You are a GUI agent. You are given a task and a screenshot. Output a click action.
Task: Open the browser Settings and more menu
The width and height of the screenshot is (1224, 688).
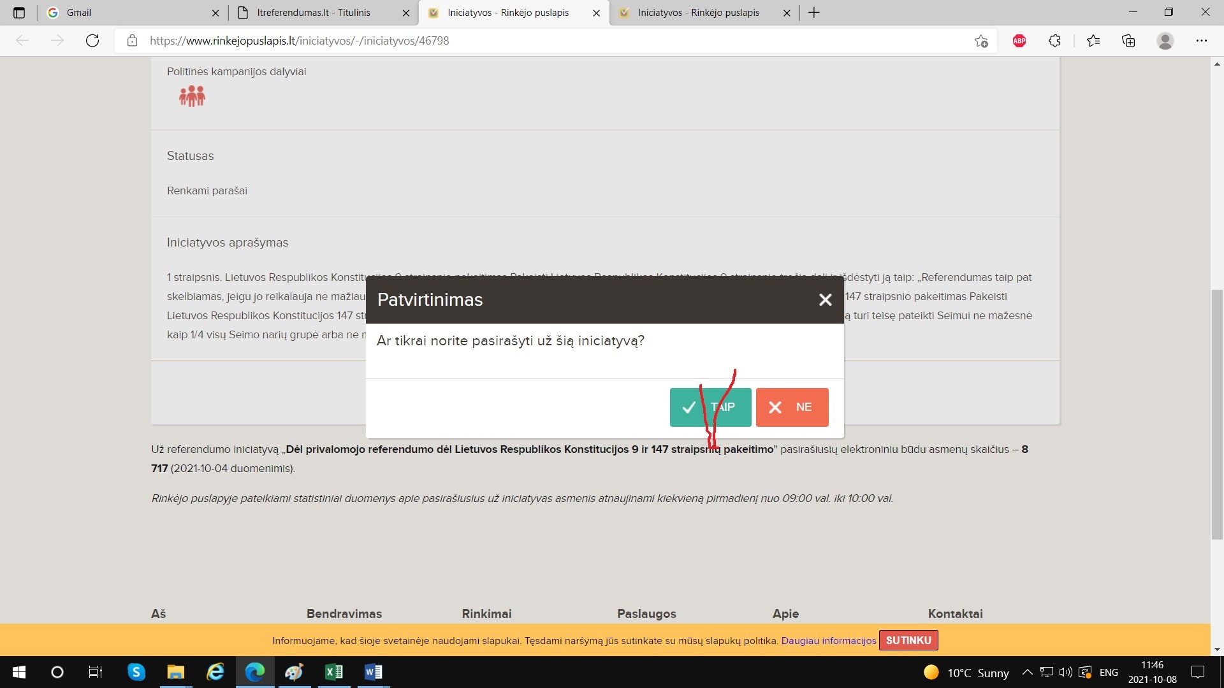(x=1201, y=41)
